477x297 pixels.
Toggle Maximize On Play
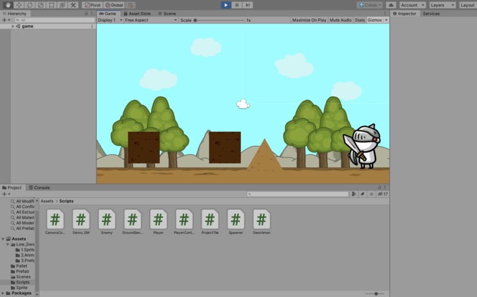tap(309, 20)
